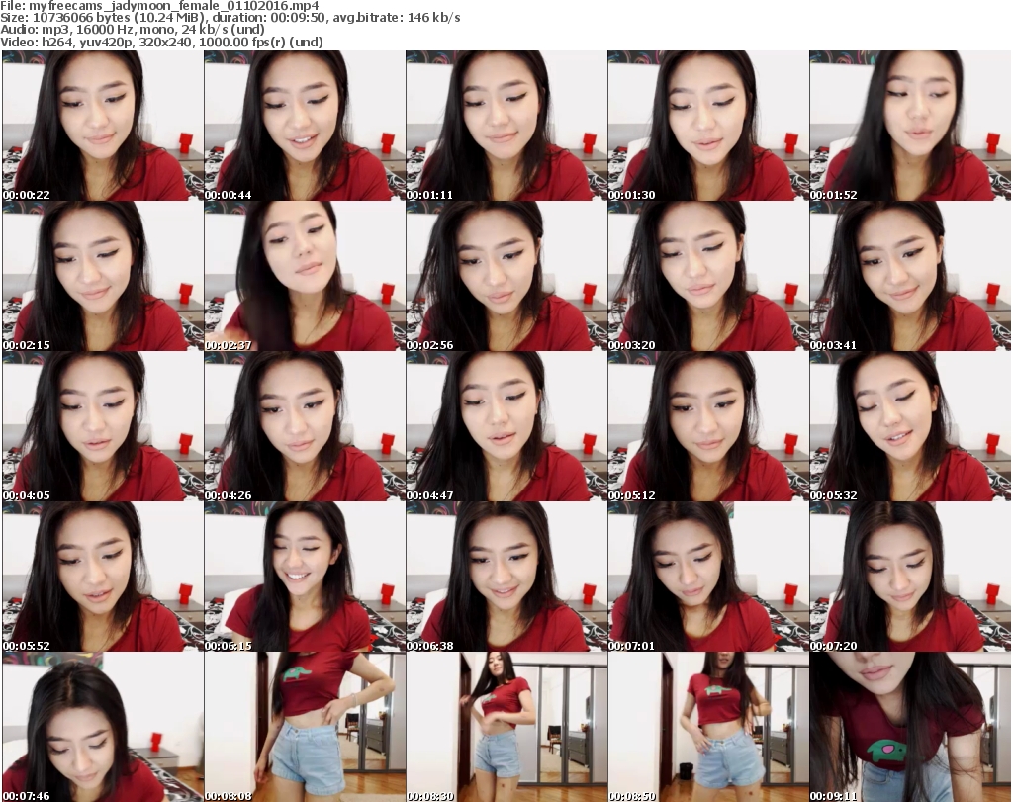Open the frame at 00:02:15

click(x=103, y=276)
